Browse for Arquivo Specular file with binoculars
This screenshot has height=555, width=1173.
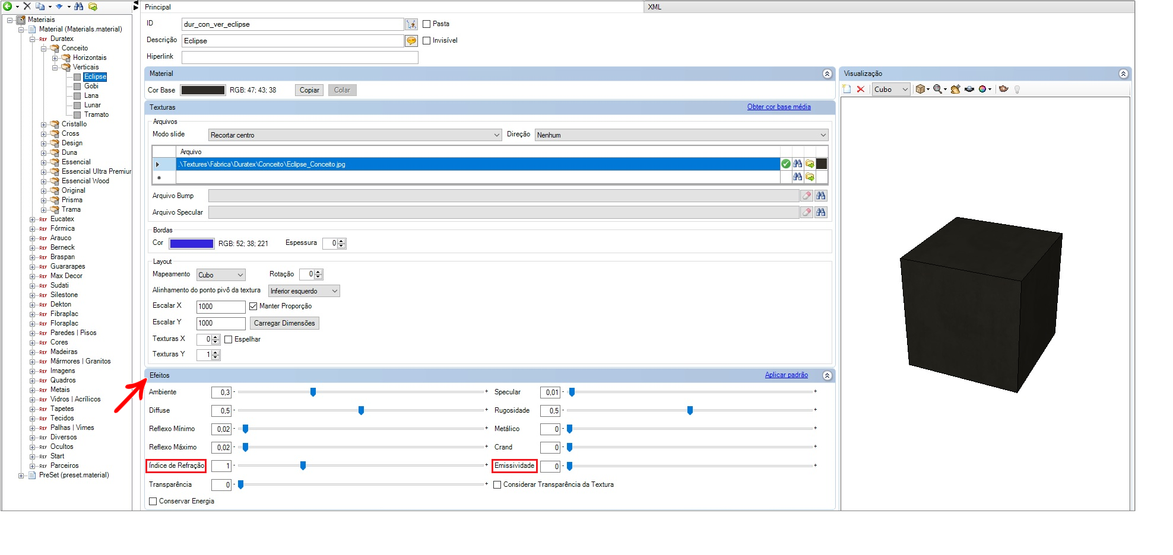coord(821,212)
